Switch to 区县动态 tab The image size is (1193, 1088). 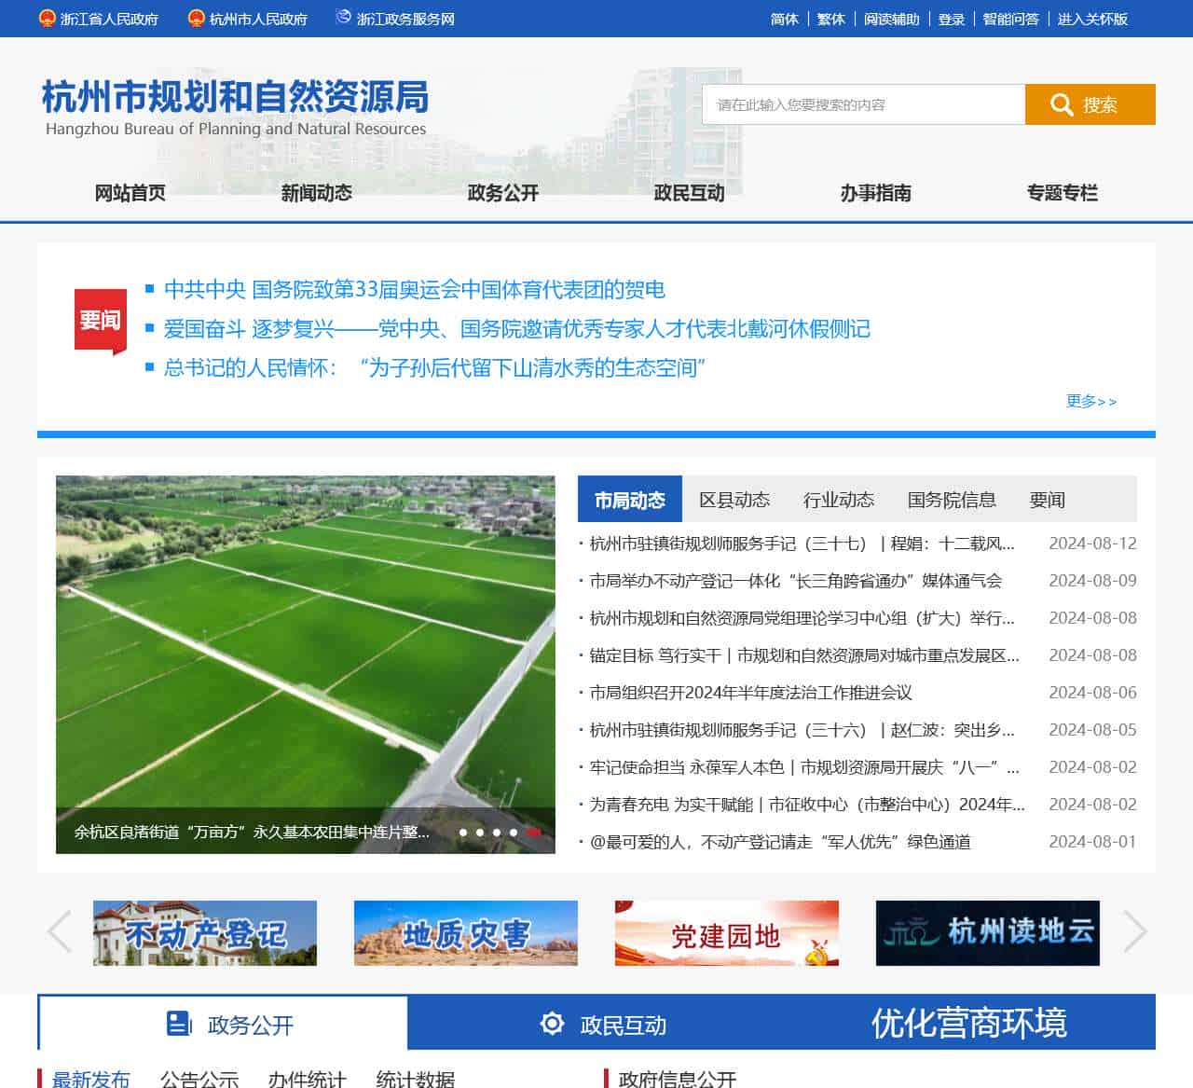[x=734, y=500]
